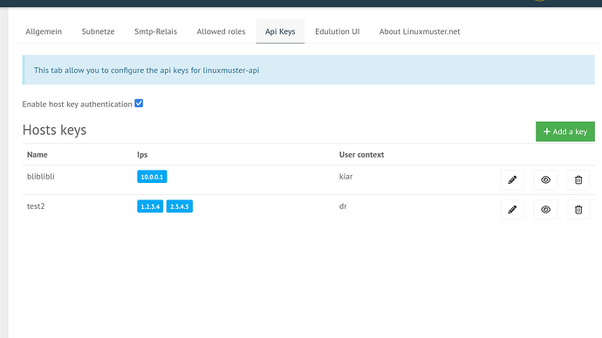Open About Linuxmuster.net tab
This screenshot has height=338, width=602.
tap(420, 31)
